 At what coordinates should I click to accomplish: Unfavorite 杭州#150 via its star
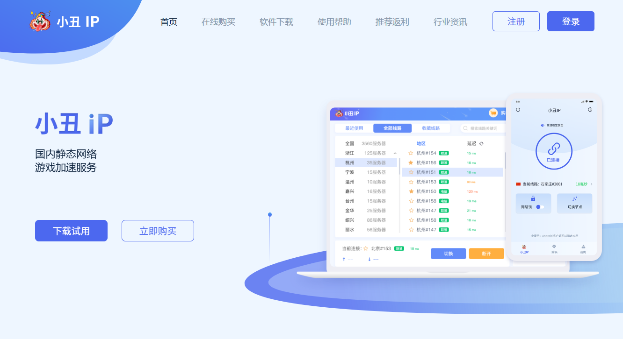(411, 191)
